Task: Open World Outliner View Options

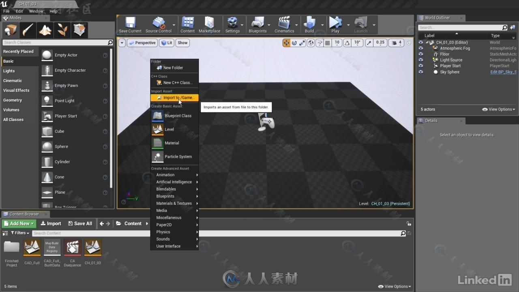Action: pos(498,109)
